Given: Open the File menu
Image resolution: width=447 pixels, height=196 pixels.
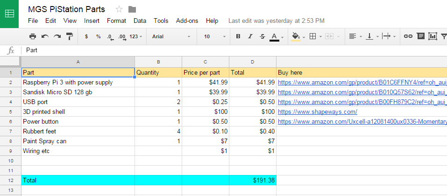Looking at the screenshot, I should [33, 21].
